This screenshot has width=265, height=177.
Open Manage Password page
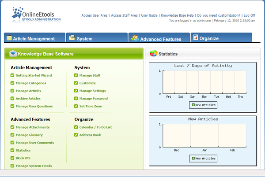94,99
